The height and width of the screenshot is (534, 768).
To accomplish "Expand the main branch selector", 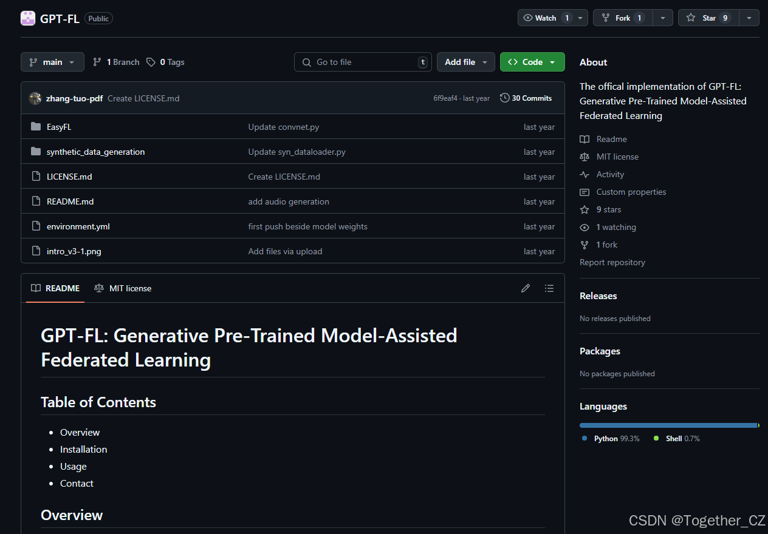I will point(52,61).
